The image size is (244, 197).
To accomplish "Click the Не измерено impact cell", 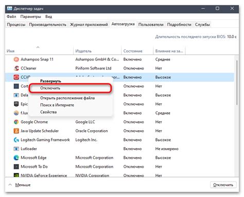I will click(x=167, y=149).
